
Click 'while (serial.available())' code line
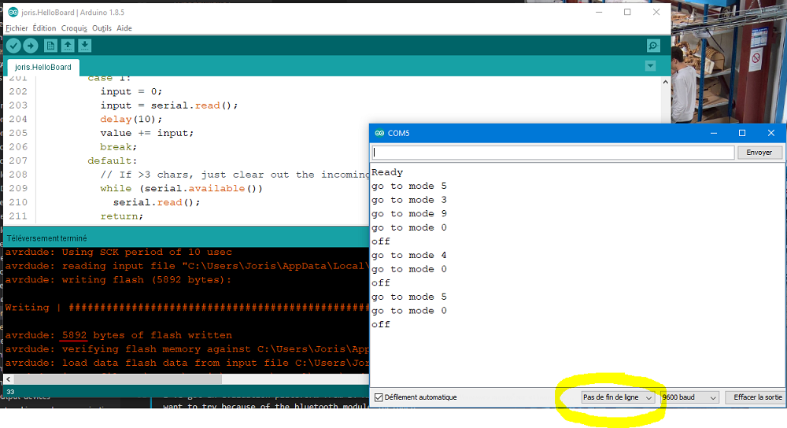tap(181, 188)
